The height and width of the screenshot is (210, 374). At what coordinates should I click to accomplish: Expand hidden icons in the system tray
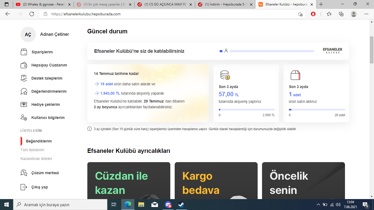pos(318,204)
